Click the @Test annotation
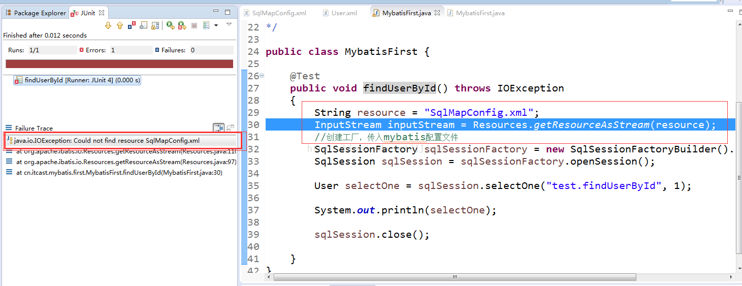This screenshot has width=742, height=286. [x=305, y=76]
